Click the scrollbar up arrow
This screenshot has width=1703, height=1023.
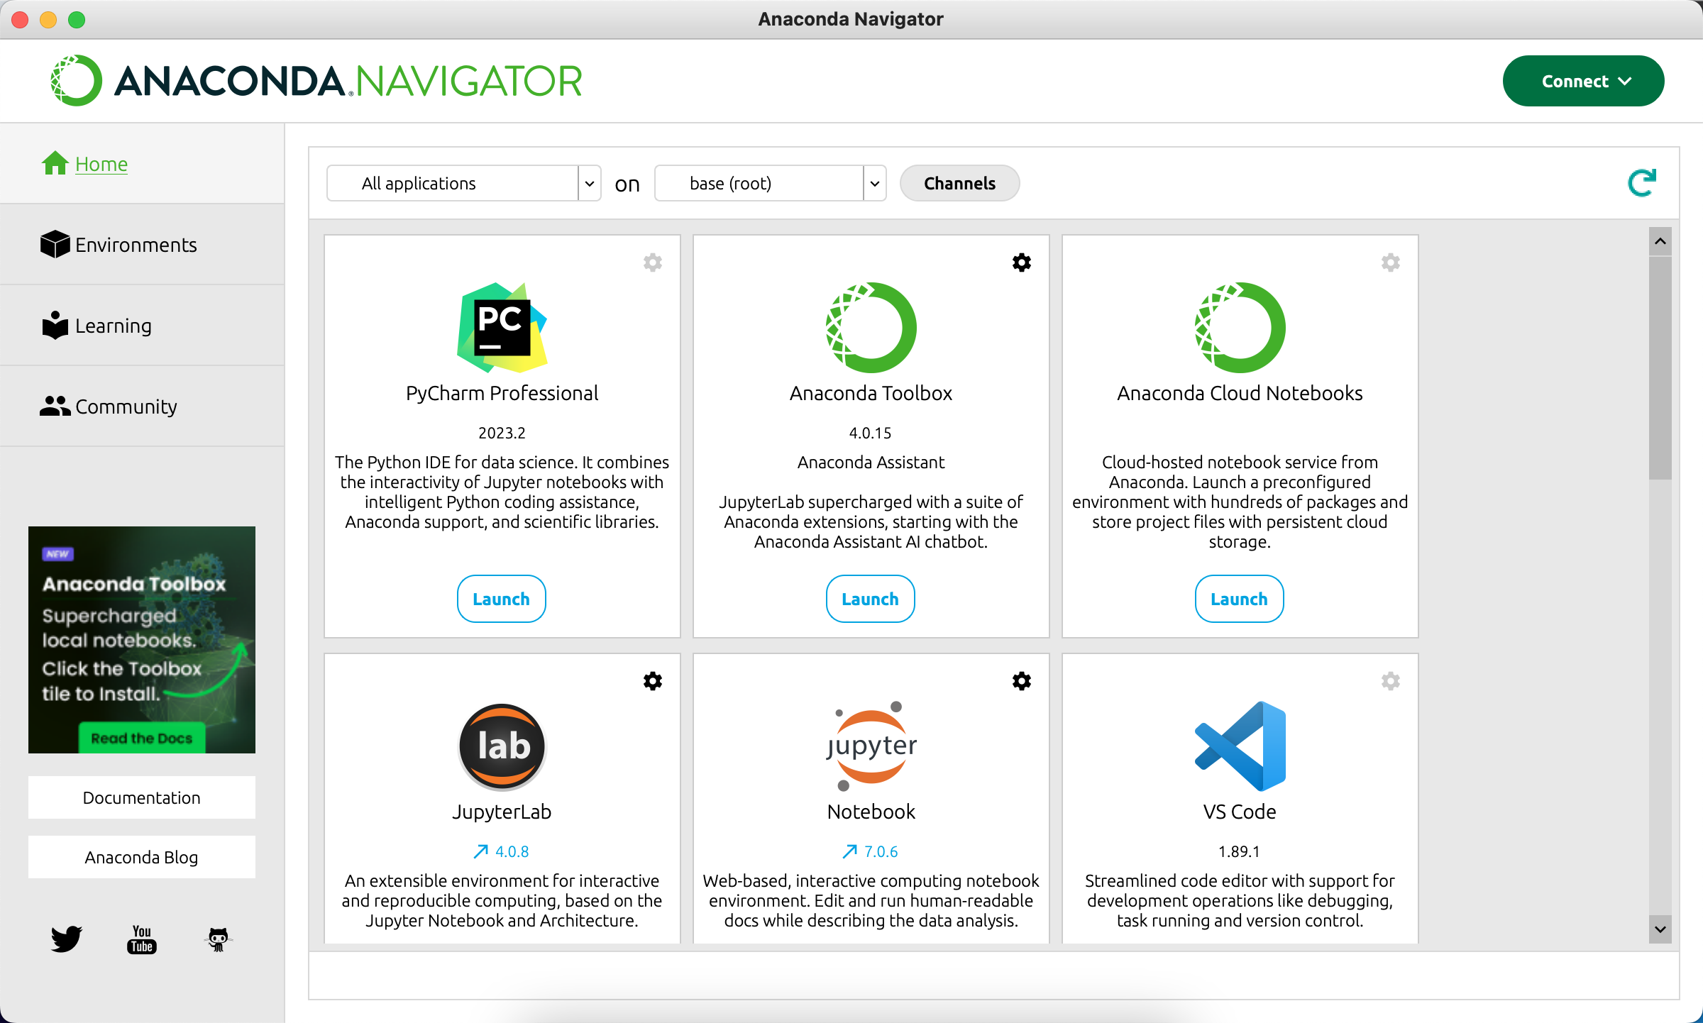tap(1660, 242)
